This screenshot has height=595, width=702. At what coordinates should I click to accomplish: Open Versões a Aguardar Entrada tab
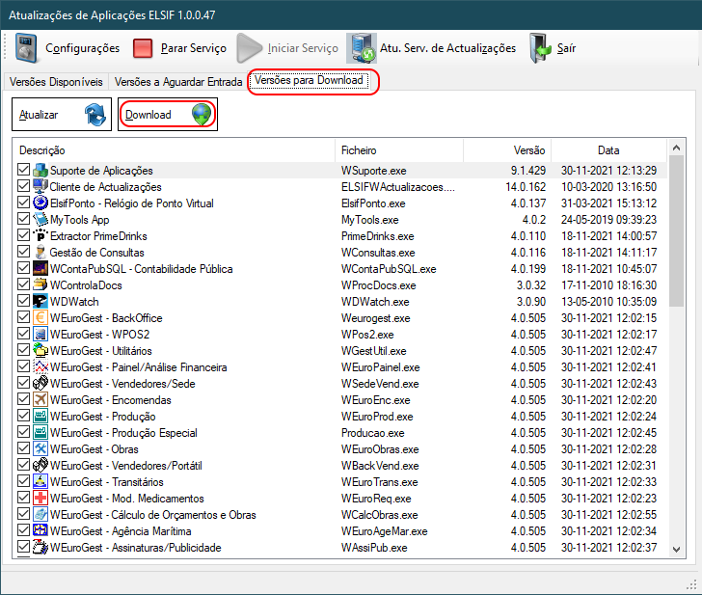(x=177, y=82)
